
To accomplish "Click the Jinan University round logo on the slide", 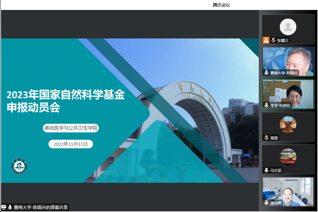I will coord(19,167).
